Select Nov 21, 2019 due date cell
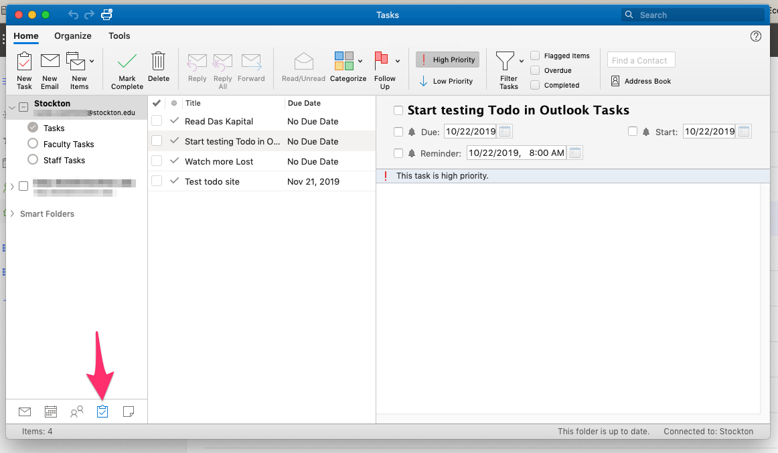 [313, 181]
